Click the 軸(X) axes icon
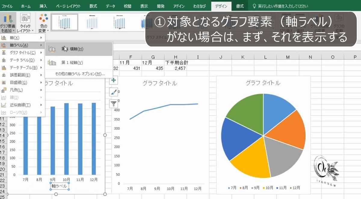361x199 pixels. pyautogui.click(x=4, y=38)
